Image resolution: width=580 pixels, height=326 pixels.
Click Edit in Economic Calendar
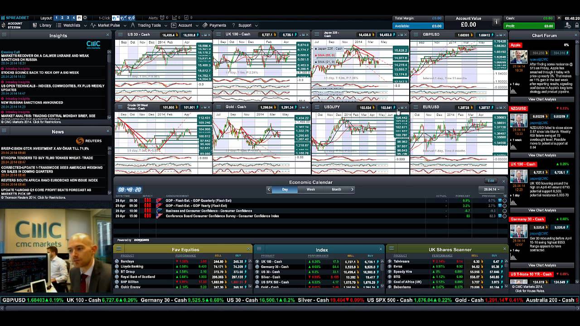point(491,181)
